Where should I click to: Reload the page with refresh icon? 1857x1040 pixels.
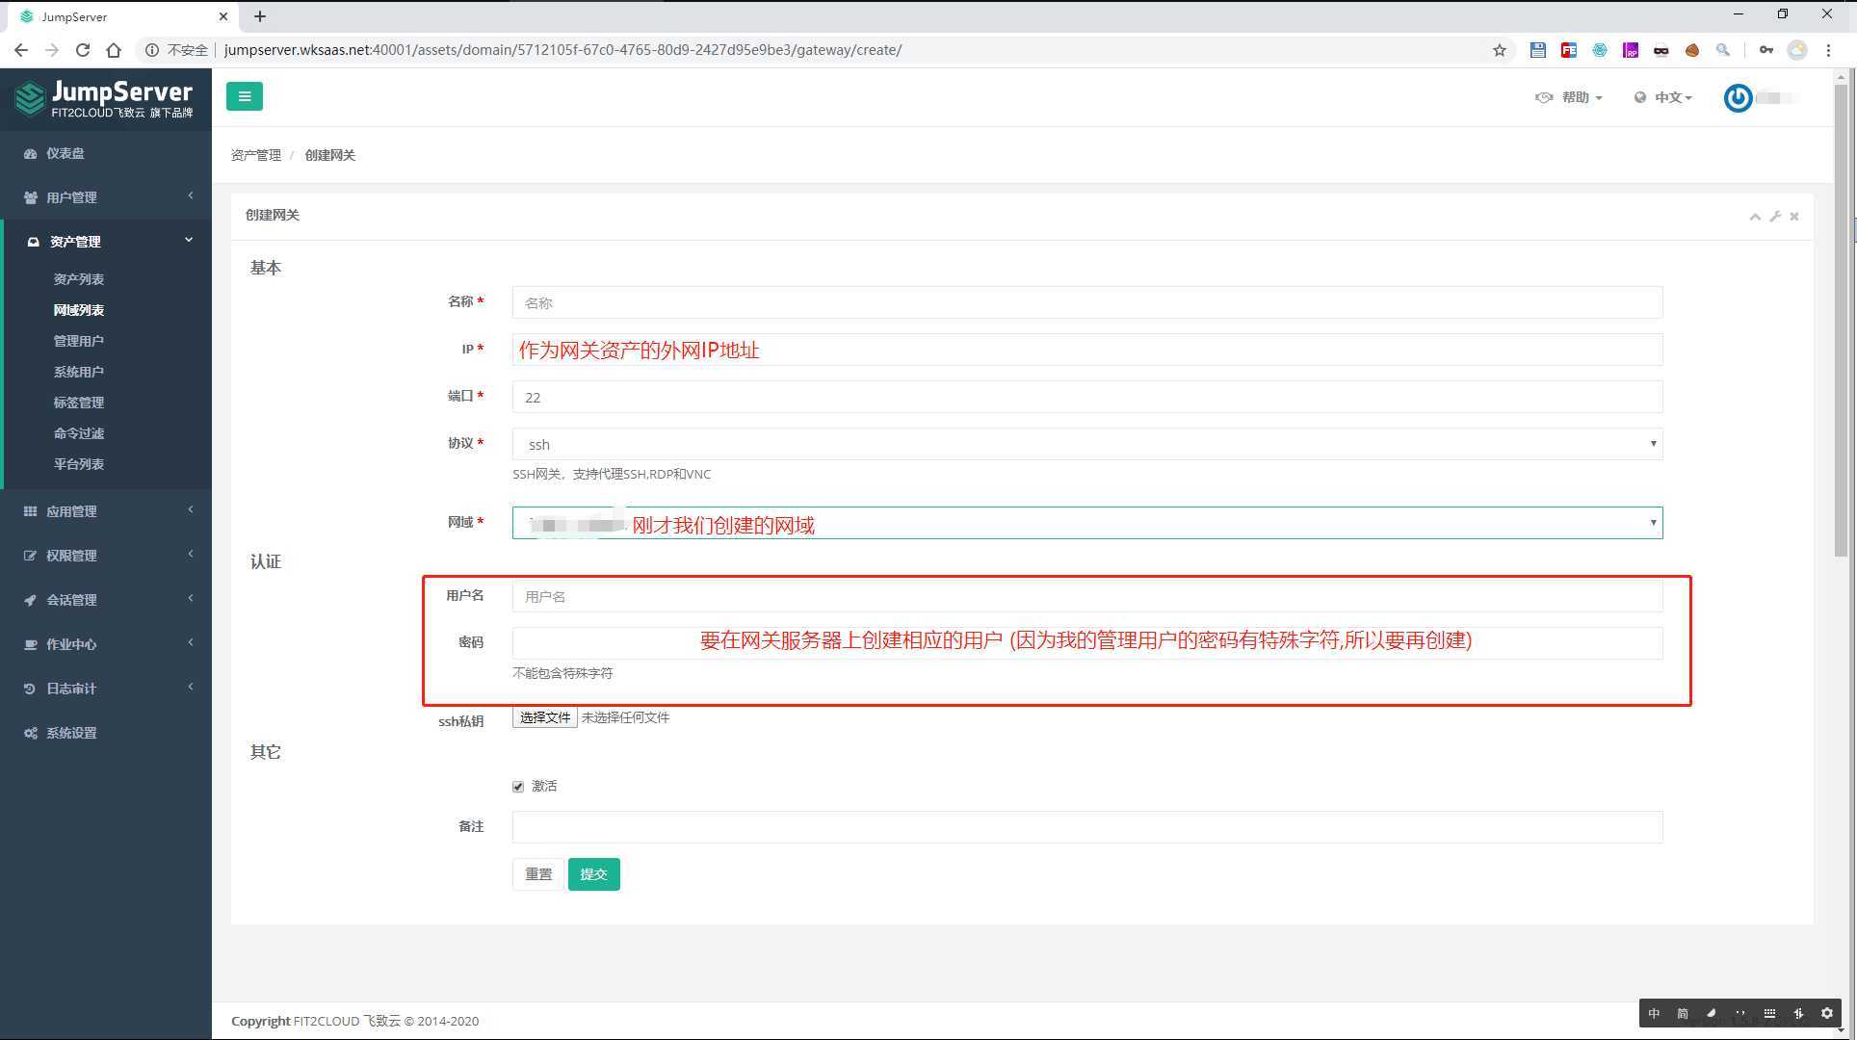(83, 50)
